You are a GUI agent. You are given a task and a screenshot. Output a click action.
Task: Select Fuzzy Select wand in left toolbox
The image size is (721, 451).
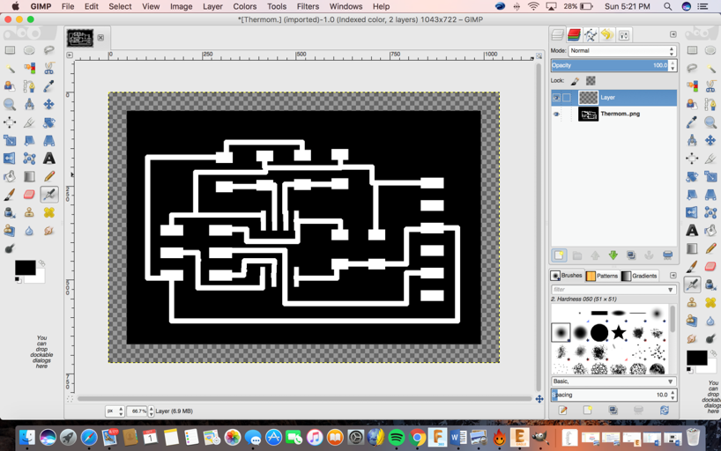(10, 69)
